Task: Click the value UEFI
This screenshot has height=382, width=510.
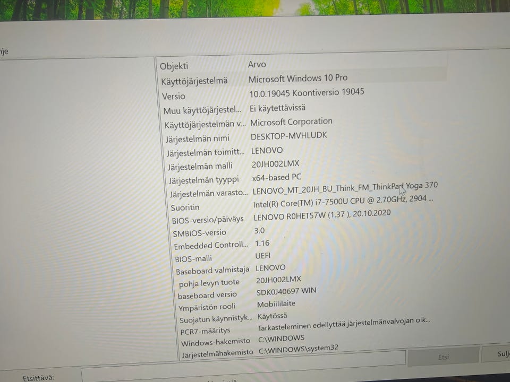Action: [263, 256]
